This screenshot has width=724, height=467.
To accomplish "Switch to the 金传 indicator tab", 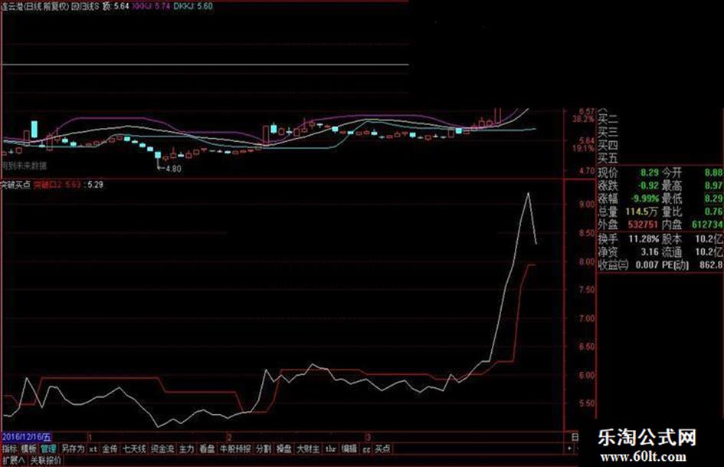I will [x=110, y=449].
